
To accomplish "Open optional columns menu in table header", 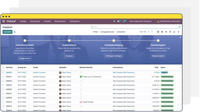I will [181, 68].
